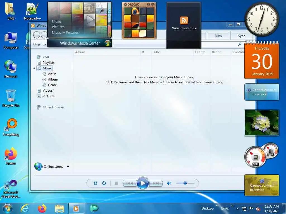Click View headlines in feed gadget
Viewport: 286px width, 214px height.
point(184,28)
